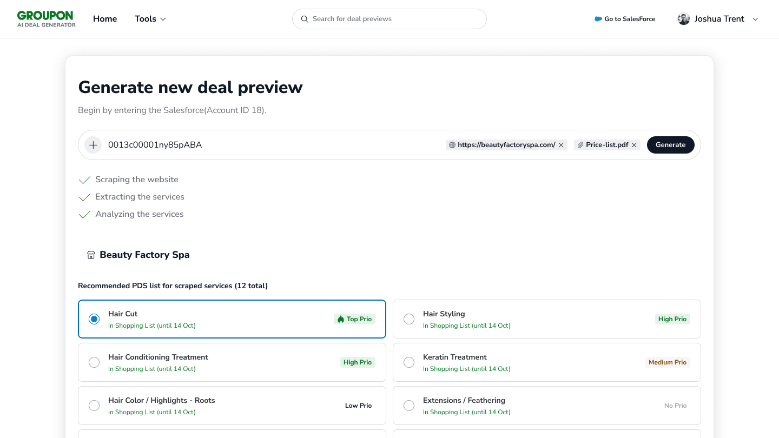Go to the Home page
Screen dimensions: 779x438
pyautogui.click(x=105, y=19)
